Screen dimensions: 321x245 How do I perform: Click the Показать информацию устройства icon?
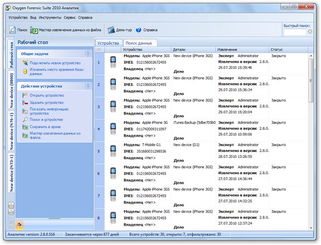[25, 111]
